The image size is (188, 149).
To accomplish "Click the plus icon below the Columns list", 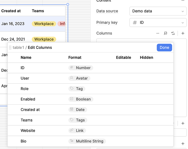I will click(183, 123).
